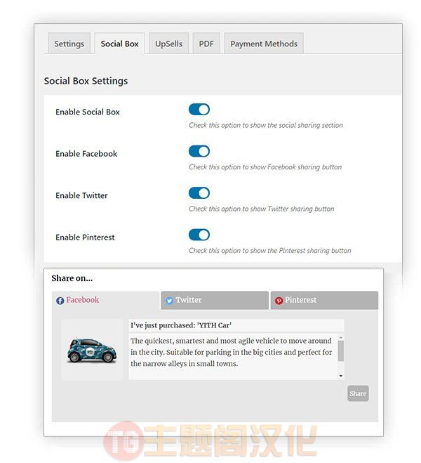Viewport: 421px width, 463px height.
Task: Click the Enable Pinterest label
Action: click(x=85, y=237)
